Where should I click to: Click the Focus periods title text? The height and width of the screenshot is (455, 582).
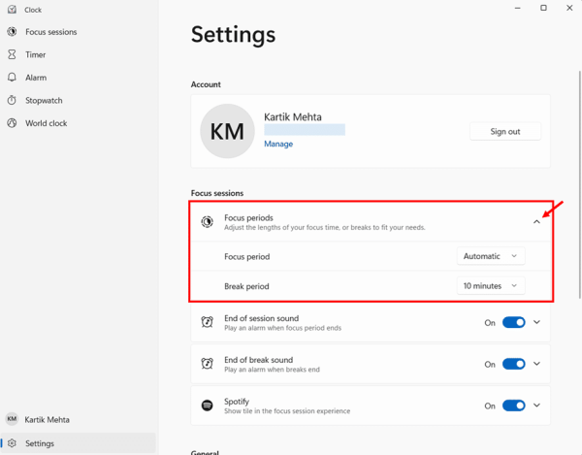coord(248,218)
